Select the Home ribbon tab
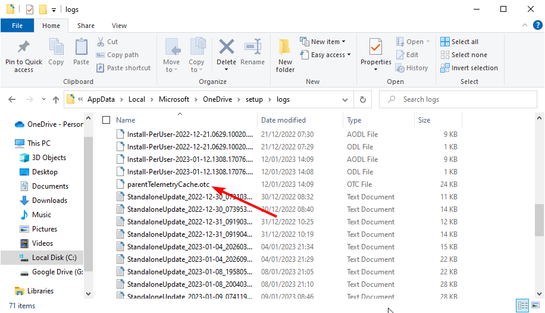Image resolution: width=545 pixels, height=313 pixels. coord(51,26)
